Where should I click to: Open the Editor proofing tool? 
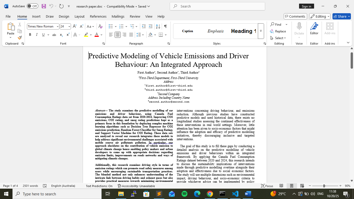click(314, 29)
